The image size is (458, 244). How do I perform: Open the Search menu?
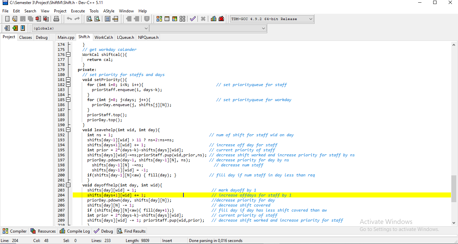tap(30, 11)
